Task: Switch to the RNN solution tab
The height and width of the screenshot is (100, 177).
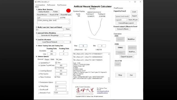Action: pyautogui.click(x=52, y=59)
